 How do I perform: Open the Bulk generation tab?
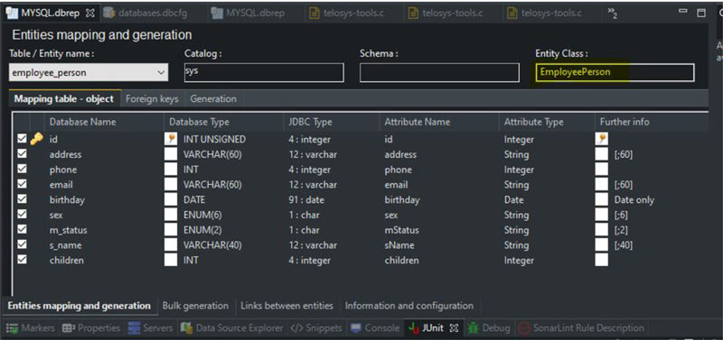(195, 306)
